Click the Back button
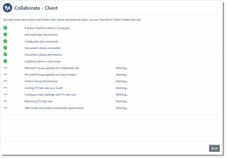The width and height of the screenshot is (226, 158). [214, 148]
